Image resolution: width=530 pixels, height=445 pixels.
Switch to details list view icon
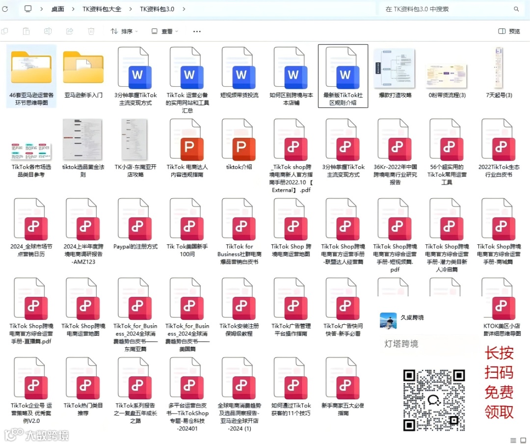(513, 440)
